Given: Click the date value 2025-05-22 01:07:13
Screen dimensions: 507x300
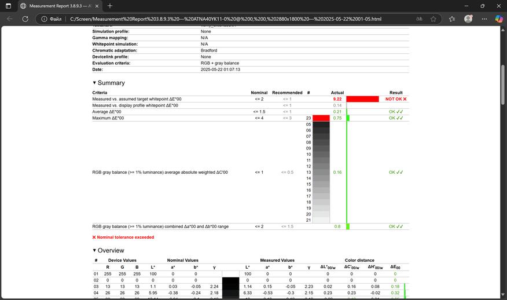Looking at the screenshot, I should 220,69.
